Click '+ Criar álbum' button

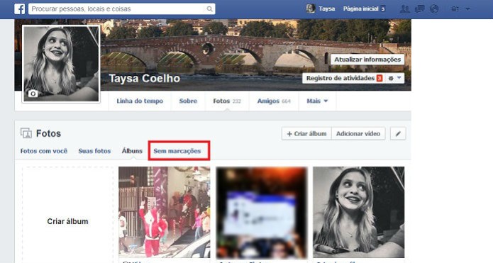click(x=306, y=134)
